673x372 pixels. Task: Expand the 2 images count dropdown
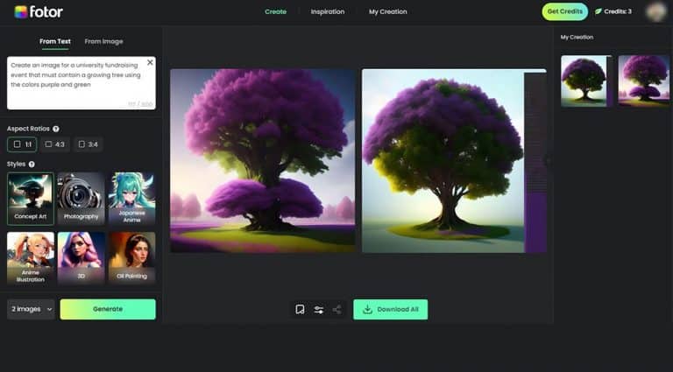pyautogui.click(x=31, y=309)
